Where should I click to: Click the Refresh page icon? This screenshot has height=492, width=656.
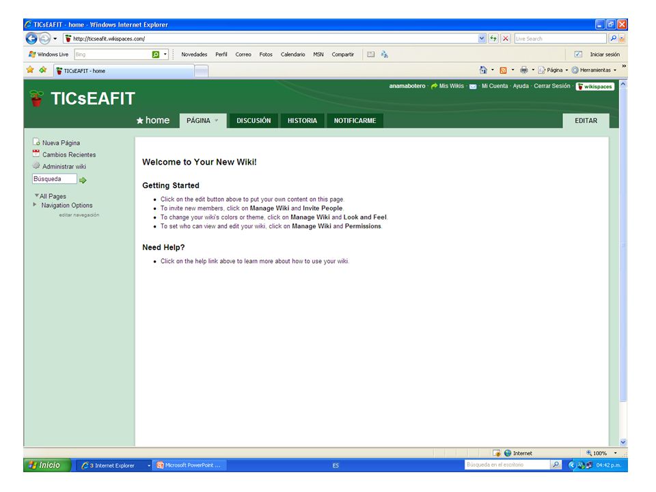493,38
